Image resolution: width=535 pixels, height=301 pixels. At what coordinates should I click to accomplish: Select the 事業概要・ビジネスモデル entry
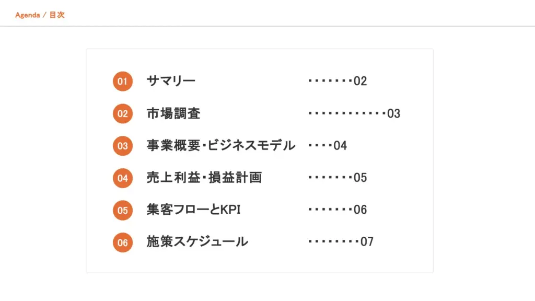[x=221, y=145]
